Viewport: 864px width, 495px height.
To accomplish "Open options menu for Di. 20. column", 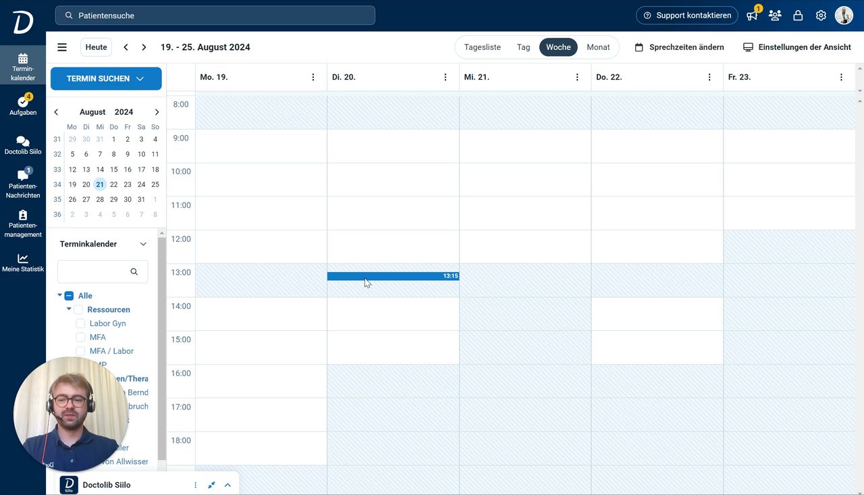I will 446,77.
